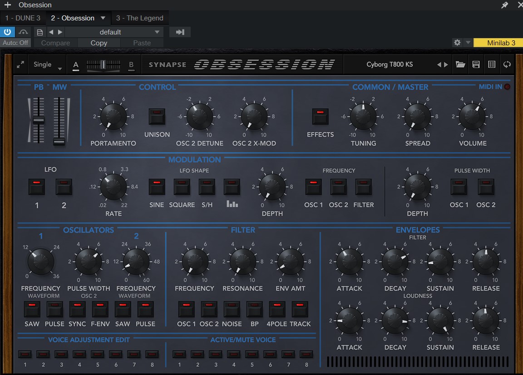Image resolution: width=523 pixels, height=375 pixels.
Task: Enable LFO 2 switch
Action: coord(64,187)
